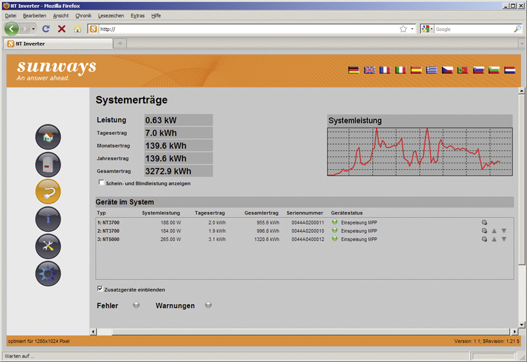The height and width of the screenshot is (362, 527).
Task: Open the Chronik menu
Action: [84, 15]
